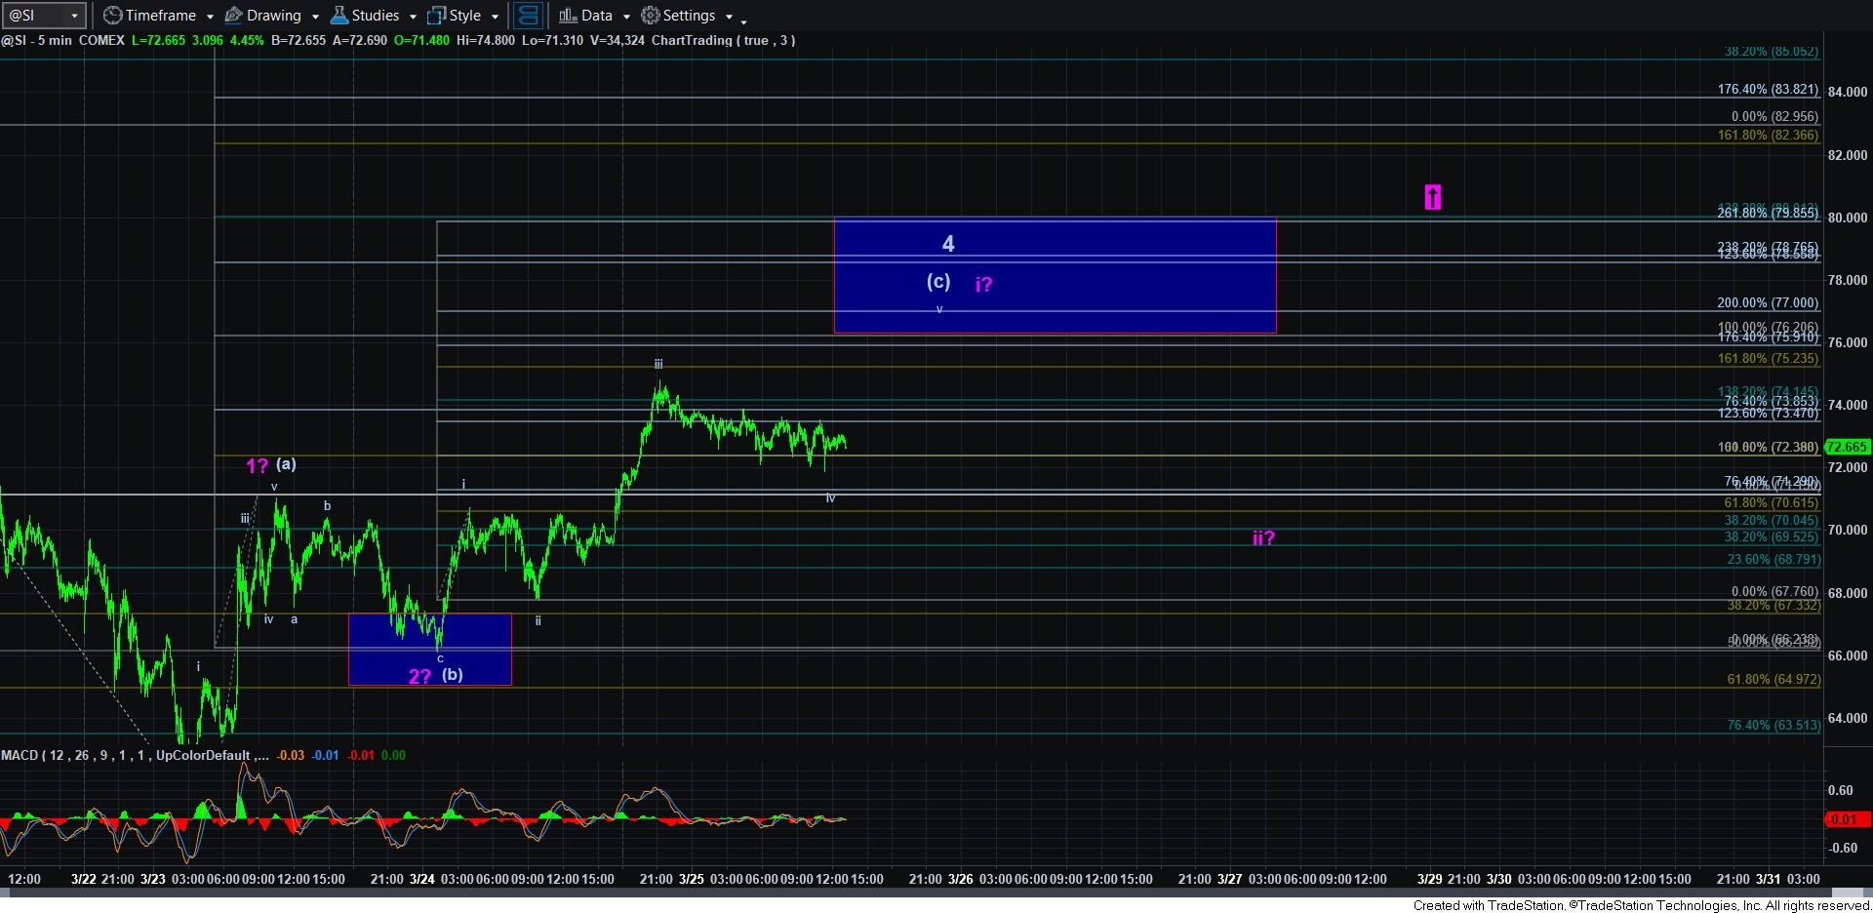
Task: Click the Drawing pencil icon
Action: point(234,16)
